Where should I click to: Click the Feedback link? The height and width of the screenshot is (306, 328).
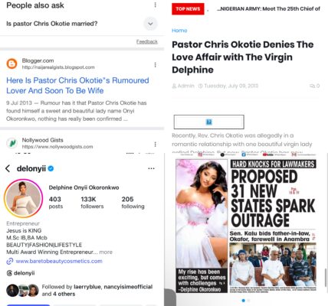click(x=147, y=41)
